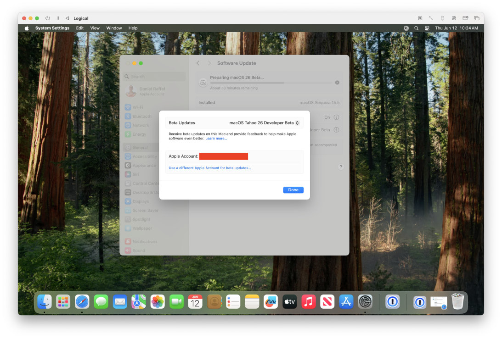Open the USB devices icon in VM toolbar
The width and height of the screenshot is (502, 339).
pos(442,18)
